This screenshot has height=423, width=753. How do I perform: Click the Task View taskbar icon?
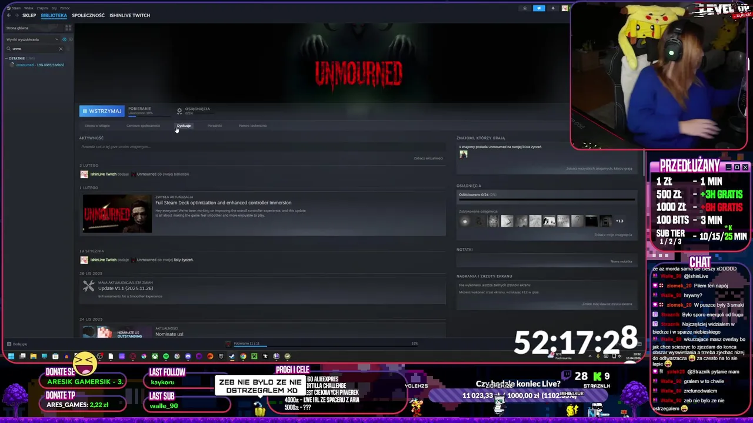(x=22, y=356)
